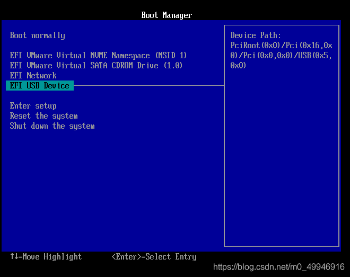Click the PciRoot(0x0)/Pci(0x16,0x device path text
The width and height of the screenshot is (350, 277).
coord(281,45)
